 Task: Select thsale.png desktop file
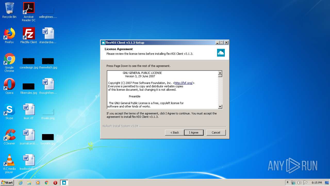point(48,114)
